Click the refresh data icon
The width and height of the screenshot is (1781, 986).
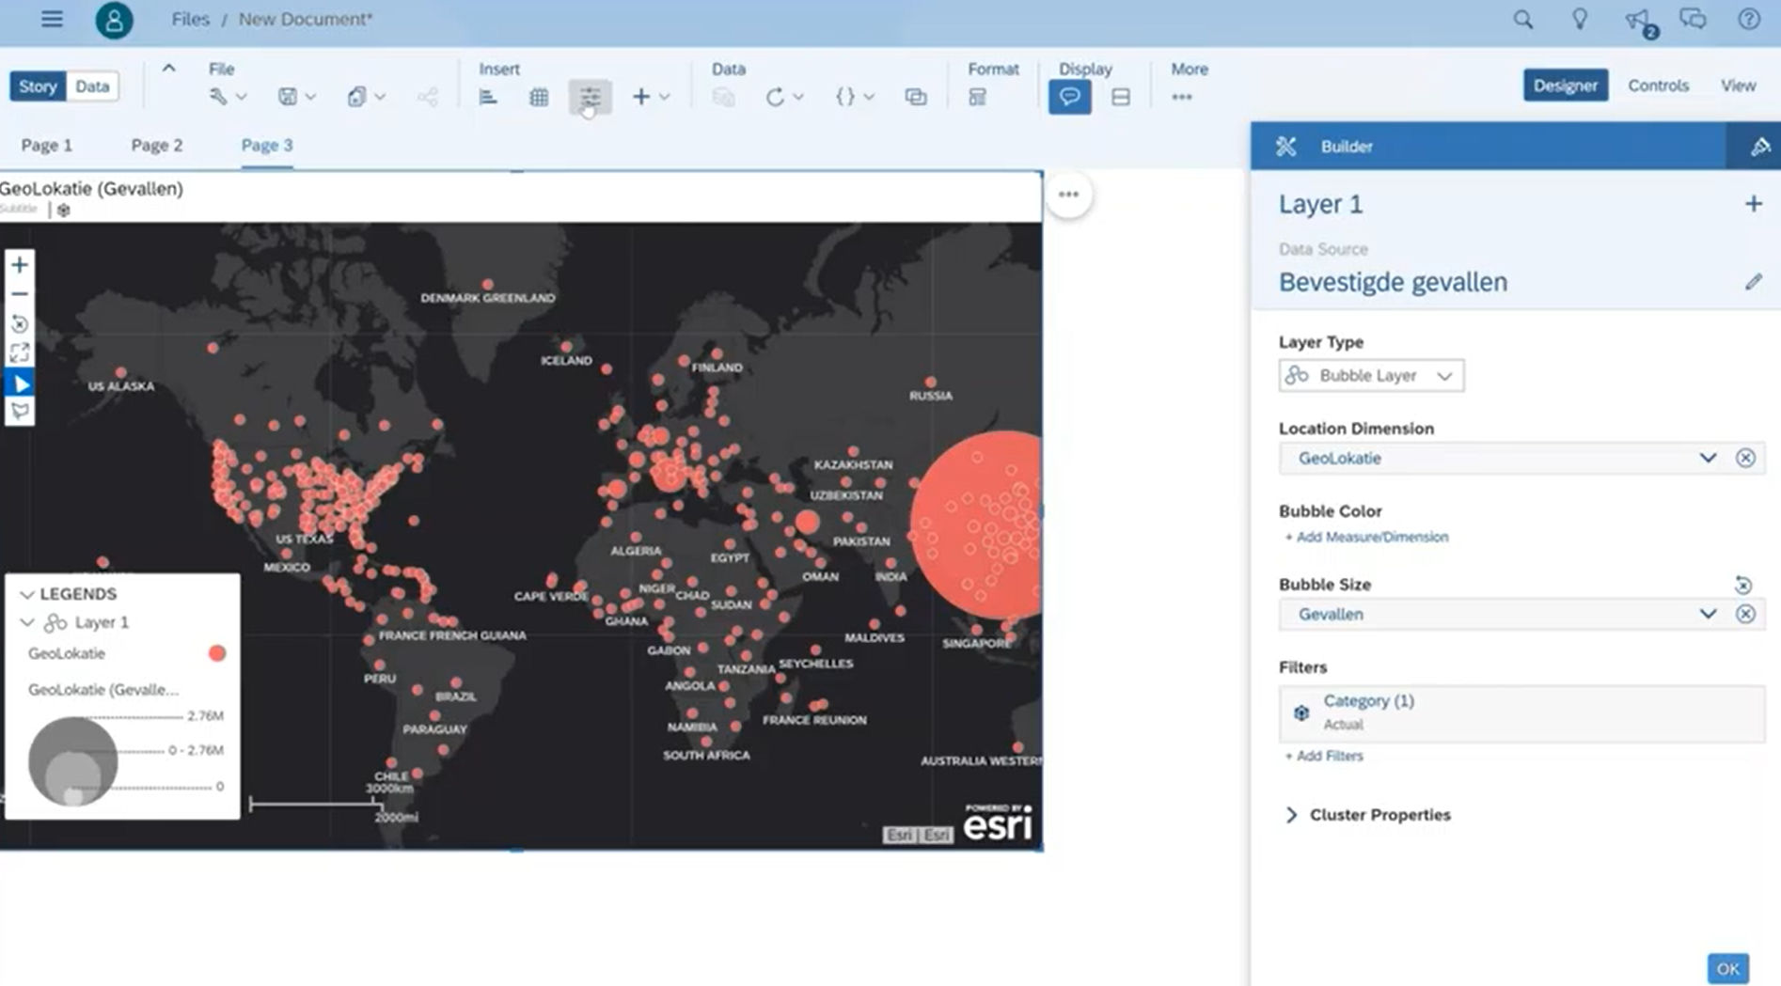coord(774,97)
